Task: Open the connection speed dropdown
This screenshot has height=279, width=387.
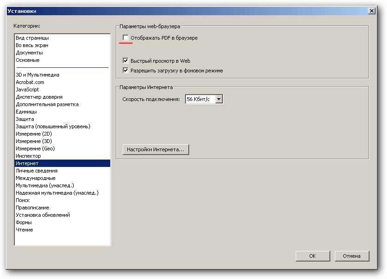Action: point(219,99)
